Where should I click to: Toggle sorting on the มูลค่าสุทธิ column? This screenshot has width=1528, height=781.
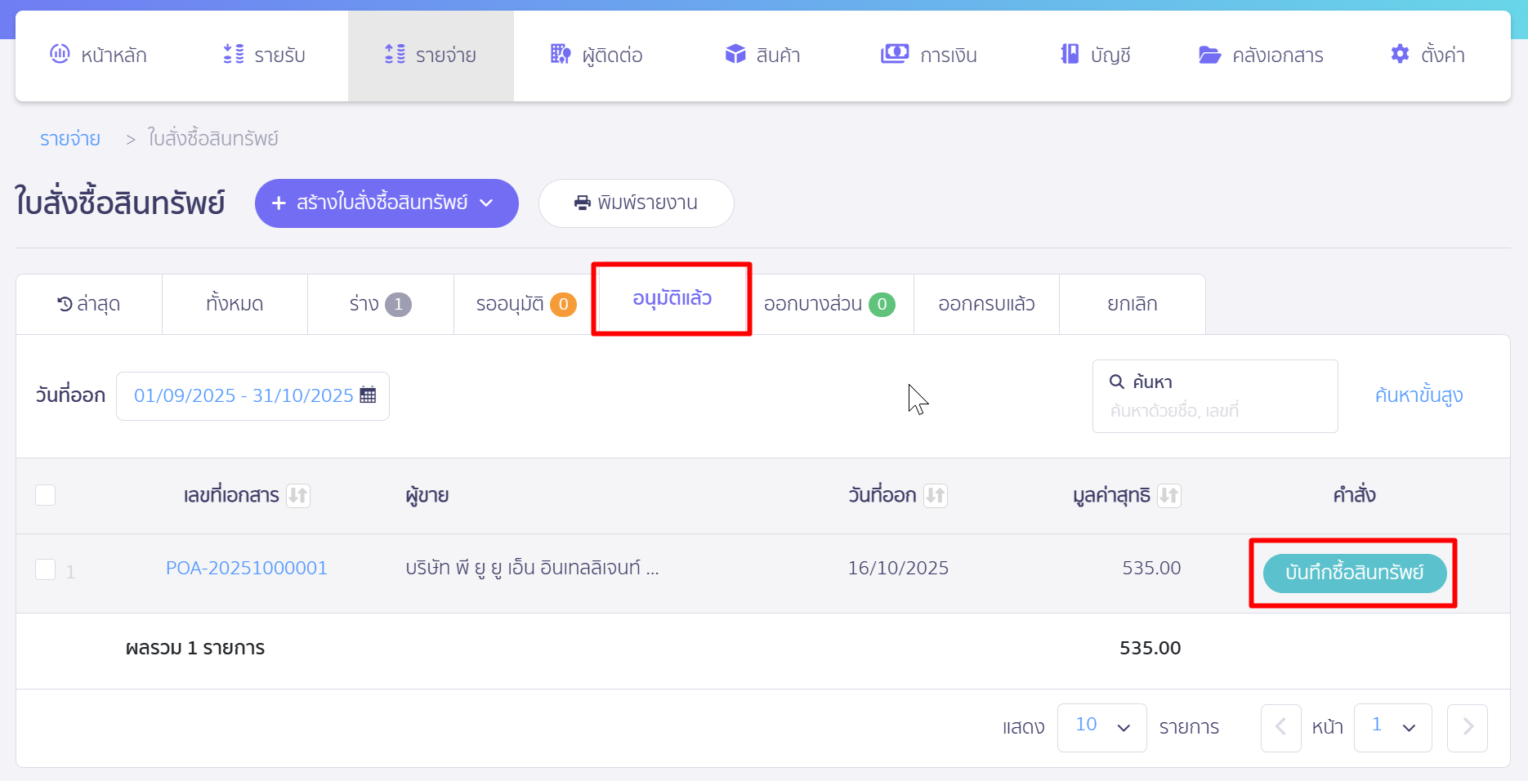pyautogui.click(x=1170, y=496)
